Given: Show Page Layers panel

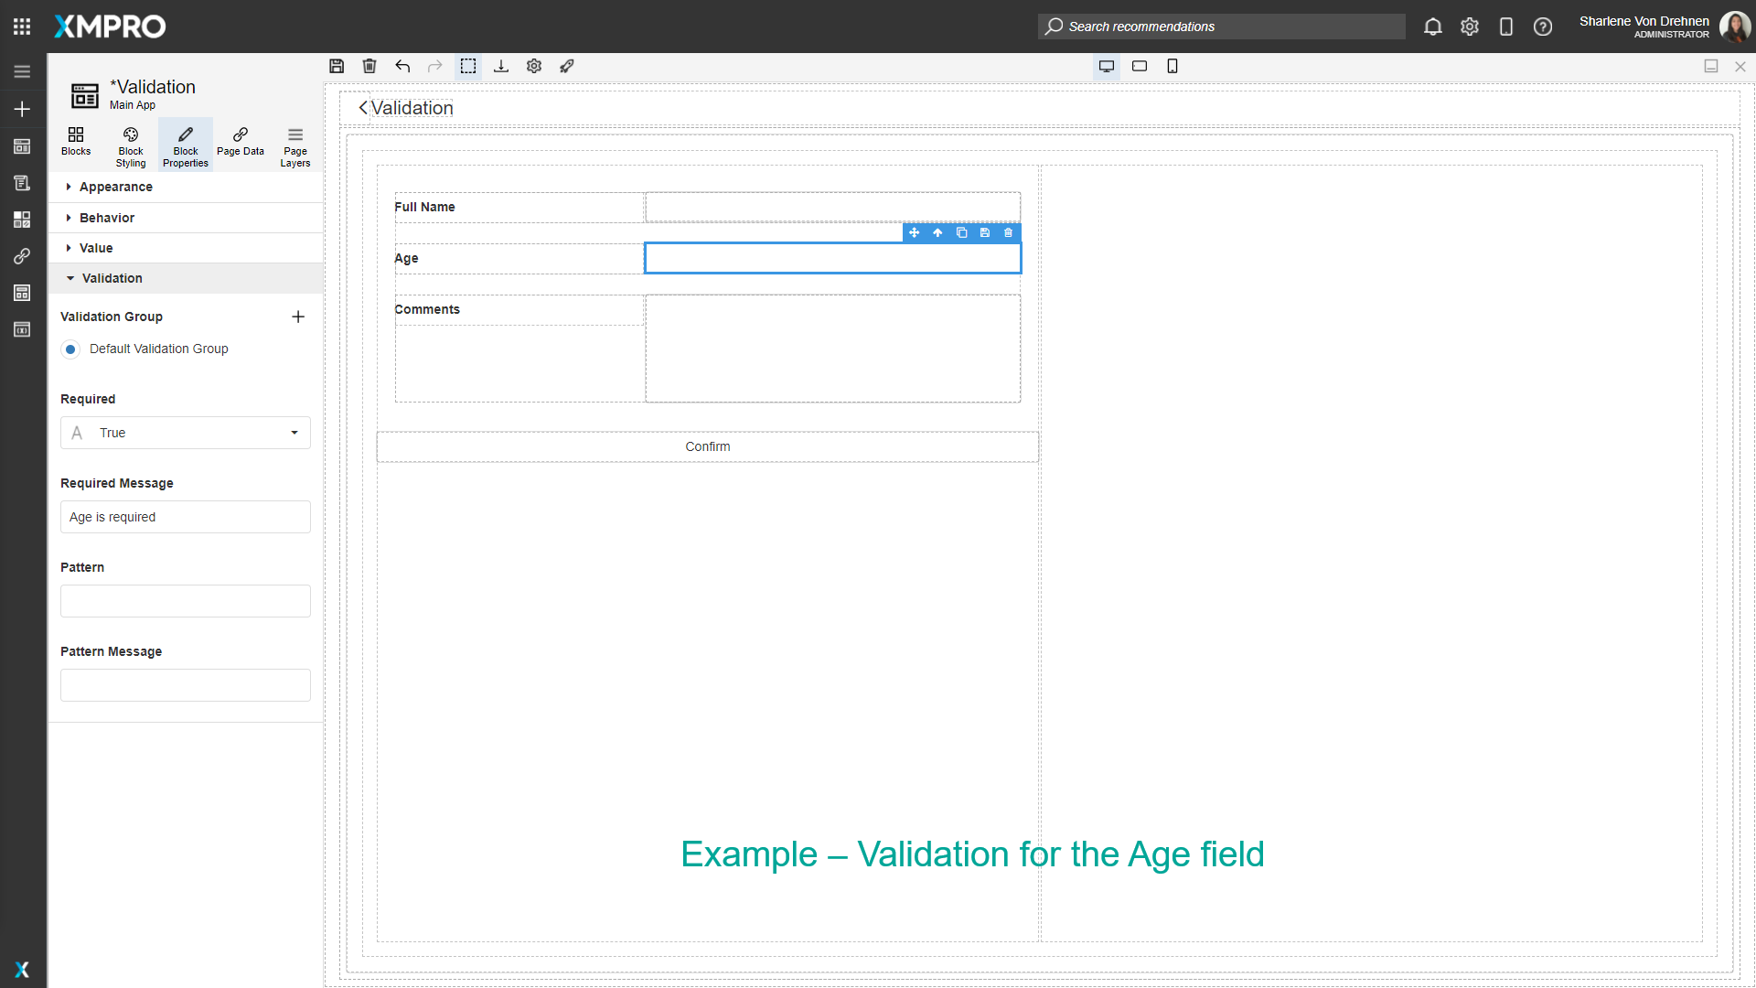Looking at the screenshot, I should (294, 145).
